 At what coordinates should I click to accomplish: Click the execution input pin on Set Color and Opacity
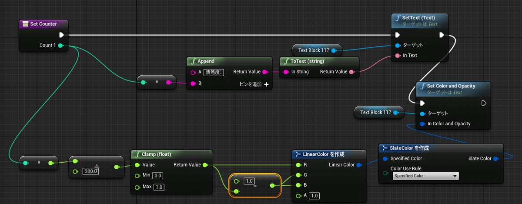(x=422, y=103)
